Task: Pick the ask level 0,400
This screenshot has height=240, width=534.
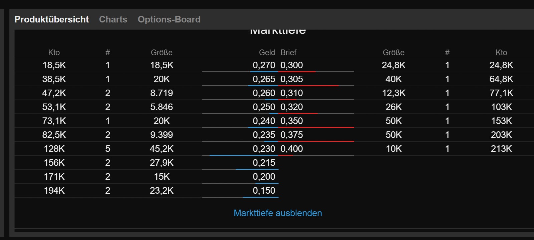Action: [292, 149]
